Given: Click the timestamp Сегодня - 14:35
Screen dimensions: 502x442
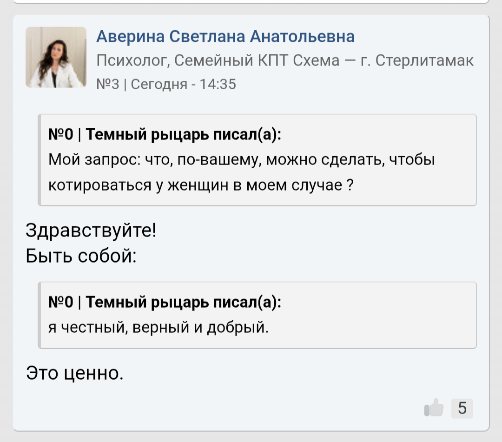Looking at the screenshot, I should pyautogui.click(x=184, y=84).
